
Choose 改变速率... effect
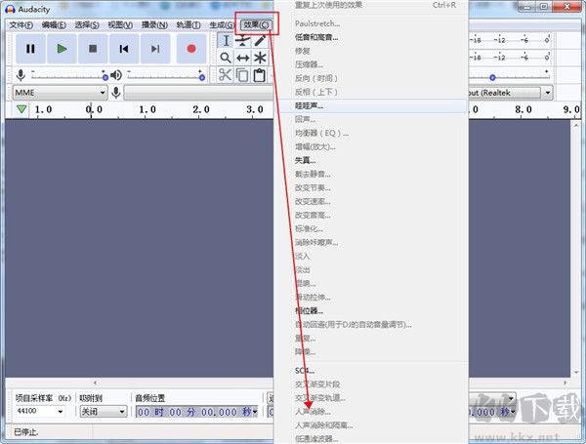tap(371, 202)
